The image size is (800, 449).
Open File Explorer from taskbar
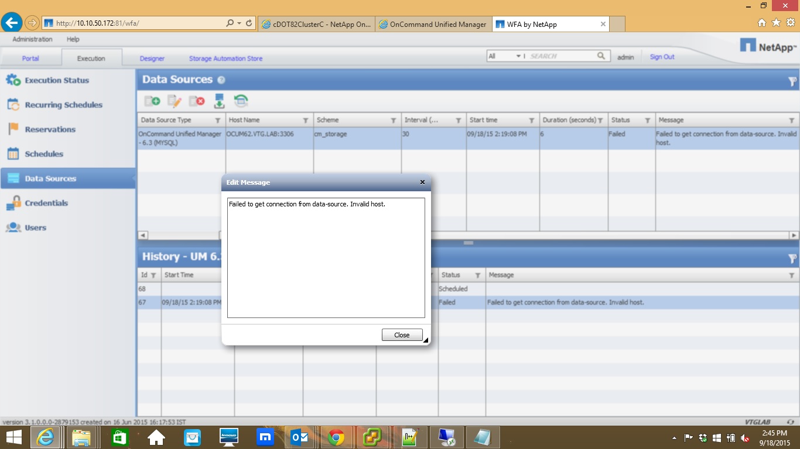tap(82, 437)
